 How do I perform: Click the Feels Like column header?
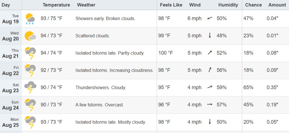[x=171, y=5]
